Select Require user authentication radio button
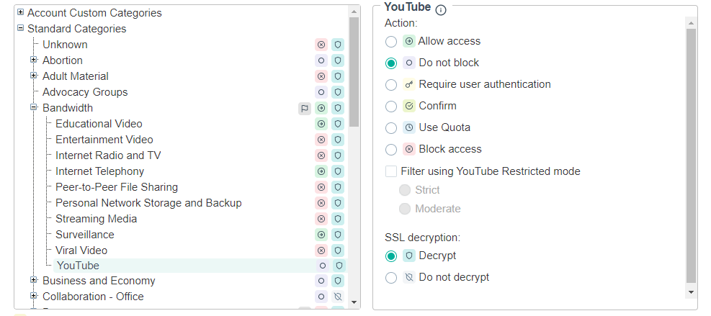This screenshot has width=711, height=316. point(391,85)
